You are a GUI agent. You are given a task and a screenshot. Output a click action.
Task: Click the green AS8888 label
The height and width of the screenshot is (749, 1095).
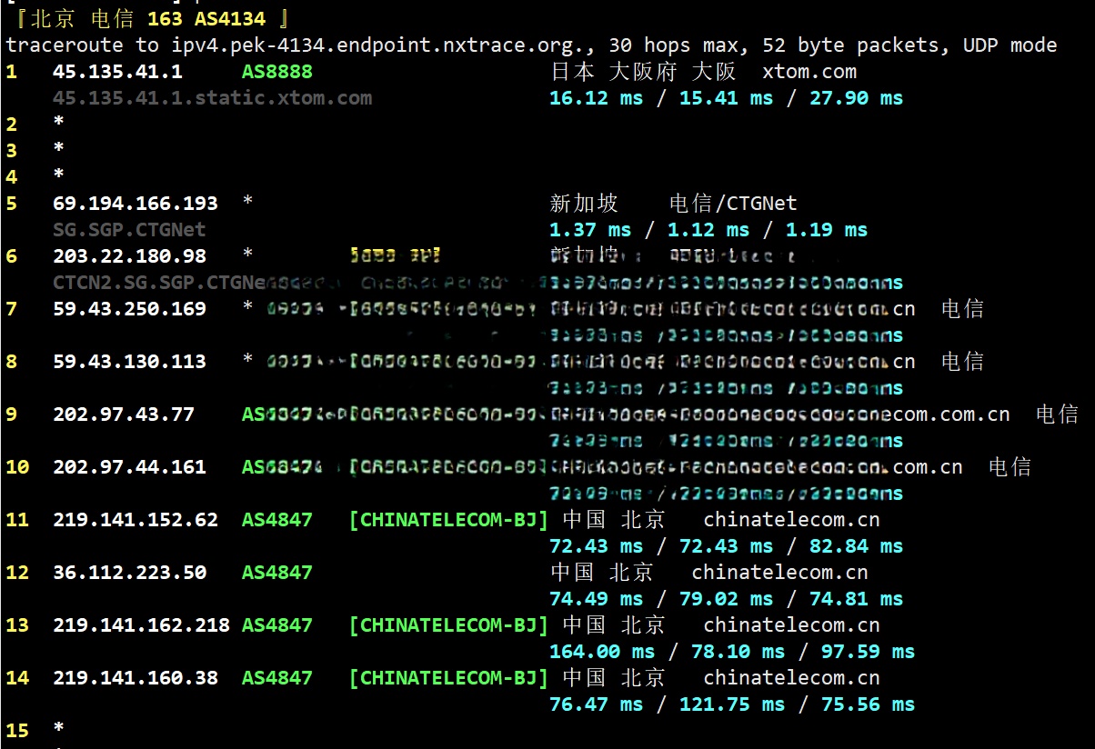point(276,72)
